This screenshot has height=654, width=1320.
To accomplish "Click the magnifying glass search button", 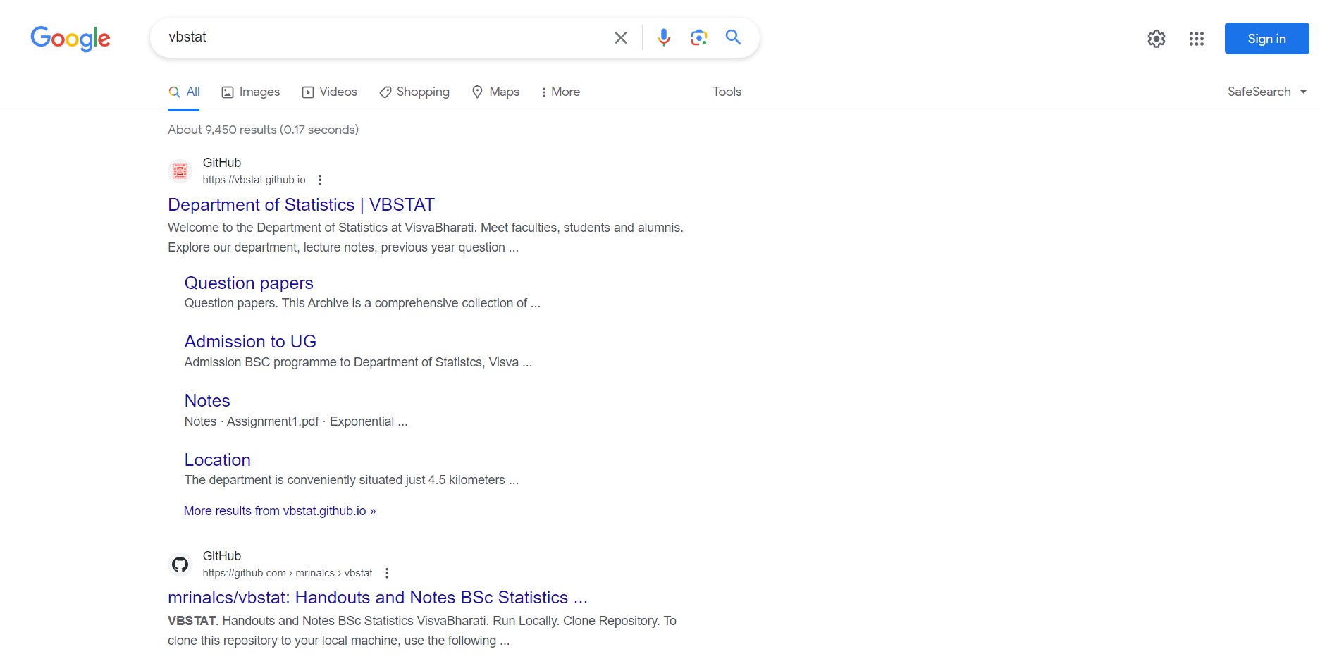I will pos(733,37).
